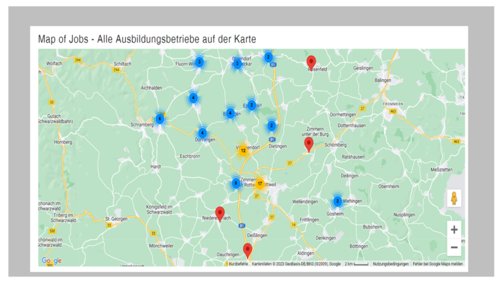
Task: Open the blue cluster 6 at Schramberg
Action: click(160, 119)
